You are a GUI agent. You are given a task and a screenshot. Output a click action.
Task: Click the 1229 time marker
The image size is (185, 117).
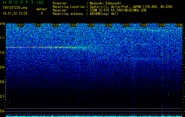161,25
